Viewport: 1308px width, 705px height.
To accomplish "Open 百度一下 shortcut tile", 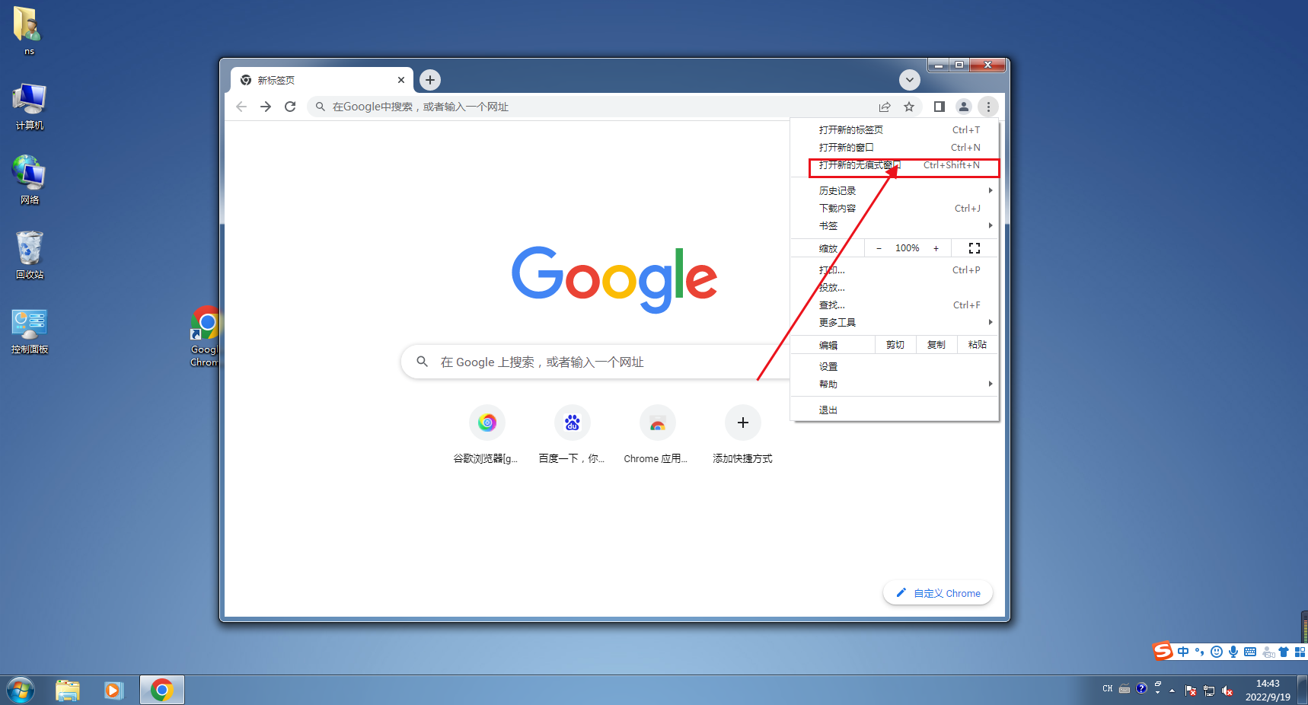I will coord(572,435).
